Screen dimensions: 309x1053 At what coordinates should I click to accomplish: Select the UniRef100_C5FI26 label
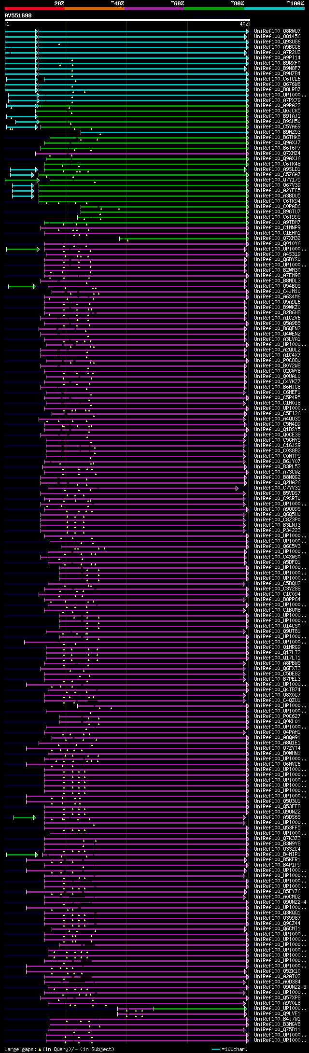277,414
